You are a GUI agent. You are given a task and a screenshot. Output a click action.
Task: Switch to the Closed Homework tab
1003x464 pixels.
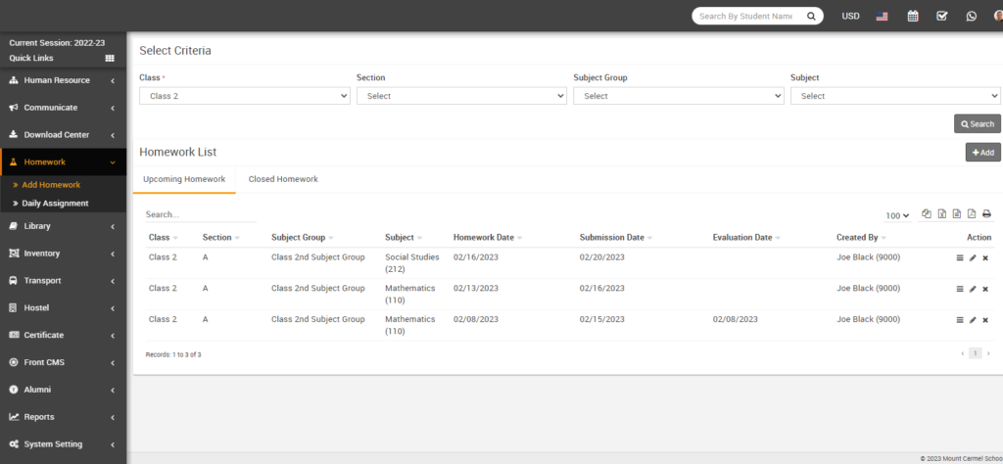[283, 179]
